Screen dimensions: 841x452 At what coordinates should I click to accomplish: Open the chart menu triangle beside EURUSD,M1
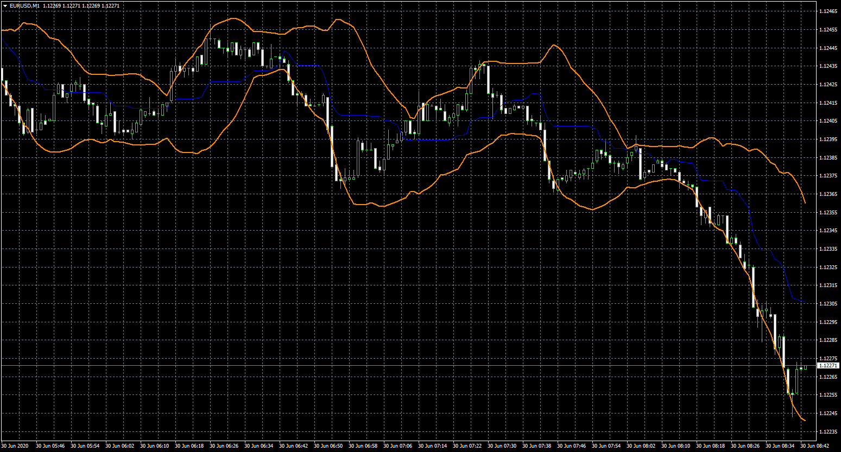coord(5,5)
